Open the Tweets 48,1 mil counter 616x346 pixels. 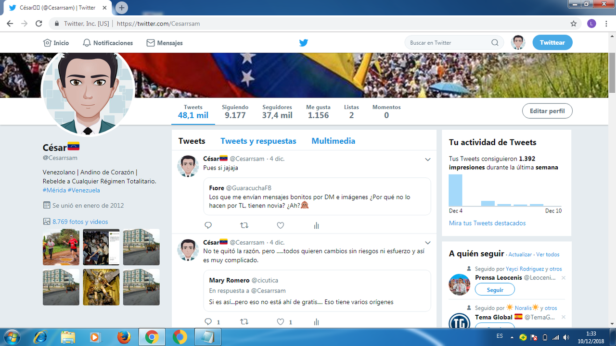[193, 111]
